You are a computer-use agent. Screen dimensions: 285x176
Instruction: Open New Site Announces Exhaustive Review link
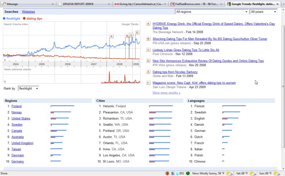click(x=208, y=61)
